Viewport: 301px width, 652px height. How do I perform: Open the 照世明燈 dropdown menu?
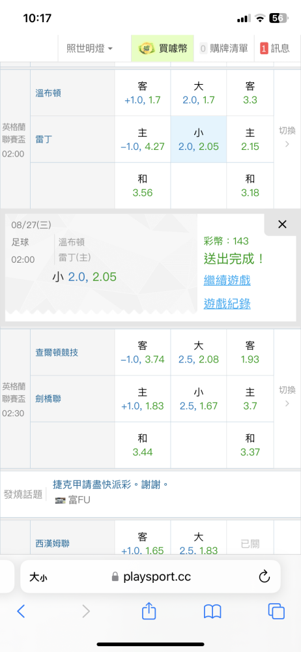point(90,48)
